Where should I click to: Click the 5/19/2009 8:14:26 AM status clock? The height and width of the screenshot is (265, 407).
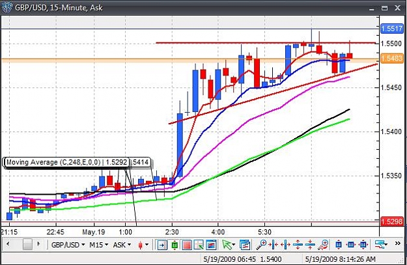coord(340,259)
